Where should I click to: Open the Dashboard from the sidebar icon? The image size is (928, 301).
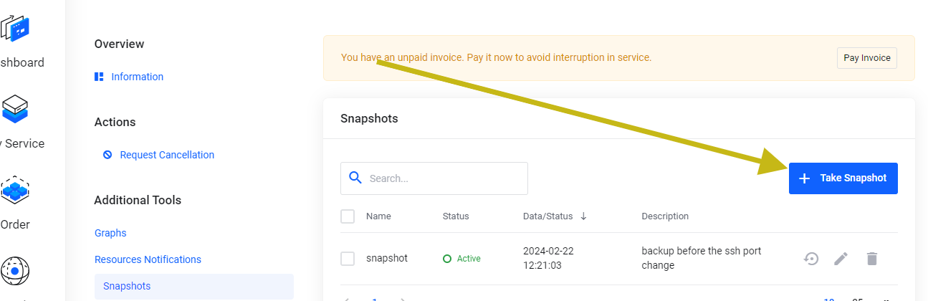coord(17,29)
